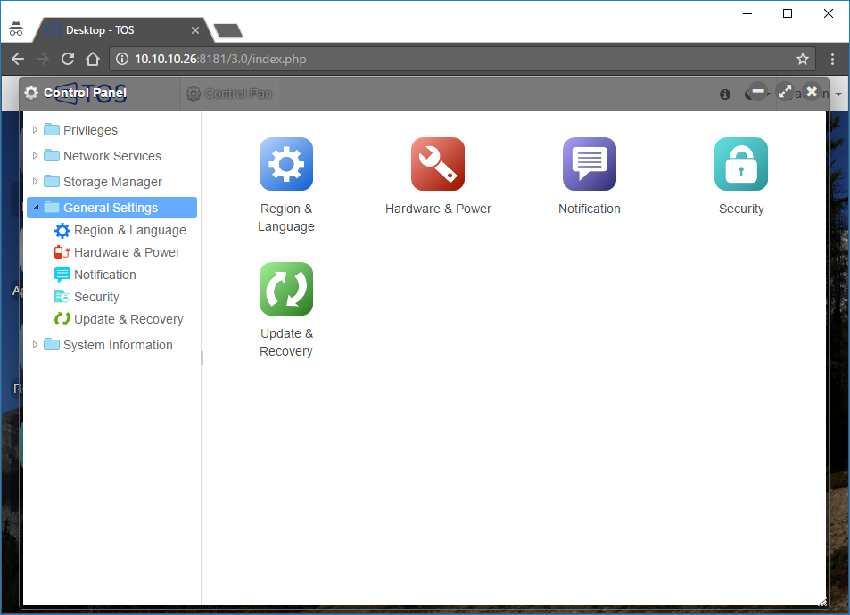Select Network Services in the sidebar tree
The image size is (850, 615).
coord(111,156)
